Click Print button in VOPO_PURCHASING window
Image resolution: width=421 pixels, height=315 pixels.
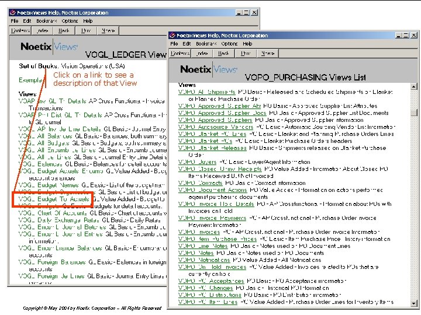pos(246,53)
